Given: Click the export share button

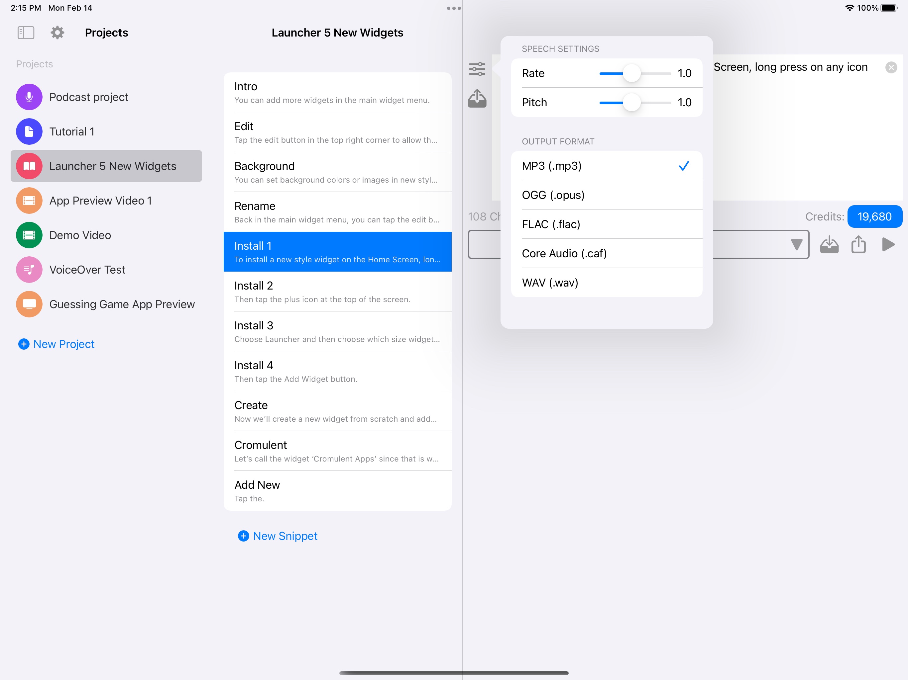Looking at the screenshot, I should click(x=859, y=244).
